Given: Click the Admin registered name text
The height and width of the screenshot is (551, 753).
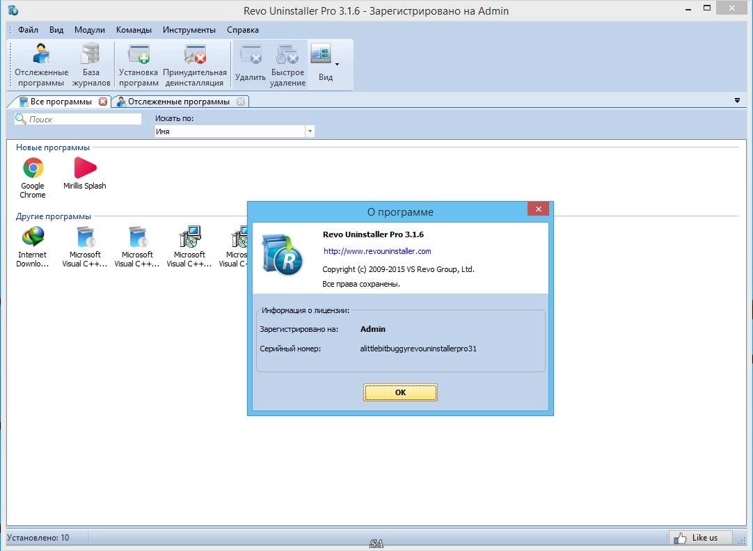Looking at the screenshot, I should pyautogui.click(x=372, y=329).
